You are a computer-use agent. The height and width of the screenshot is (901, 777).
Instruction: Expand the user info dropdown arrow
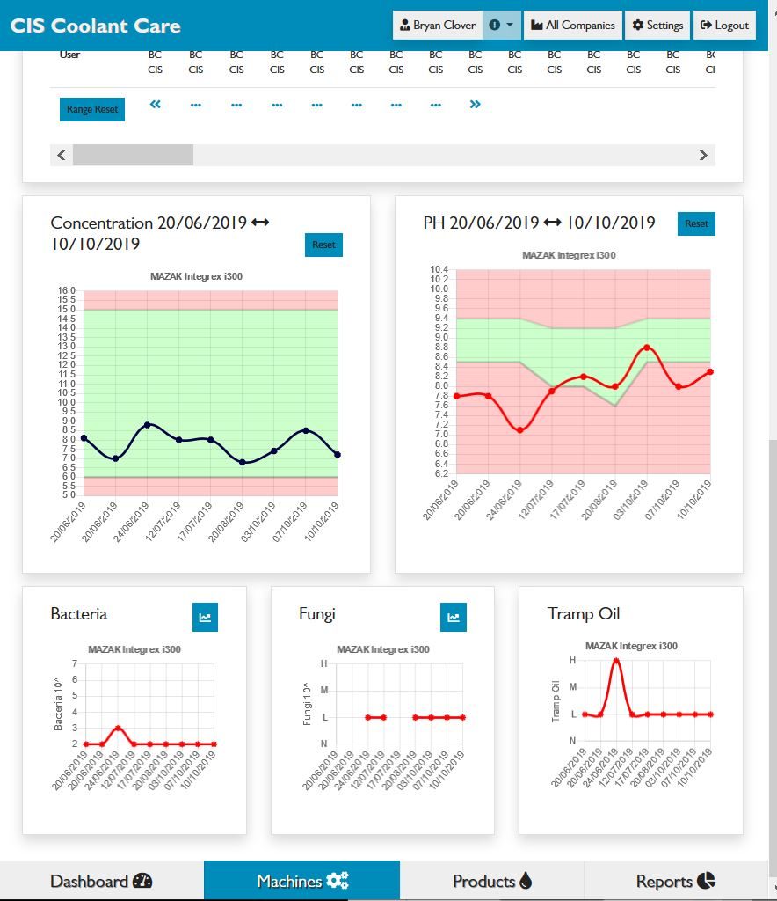[x=501, y=26]
